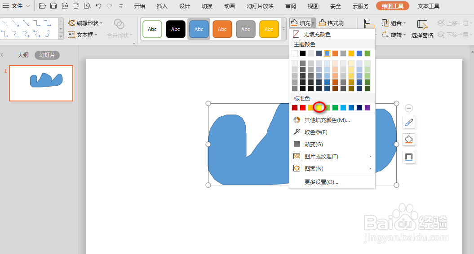The width and height of the screenshot is (474, 254).
Task: Click the floating shape fill icon
Action: [x=409, y=140]
